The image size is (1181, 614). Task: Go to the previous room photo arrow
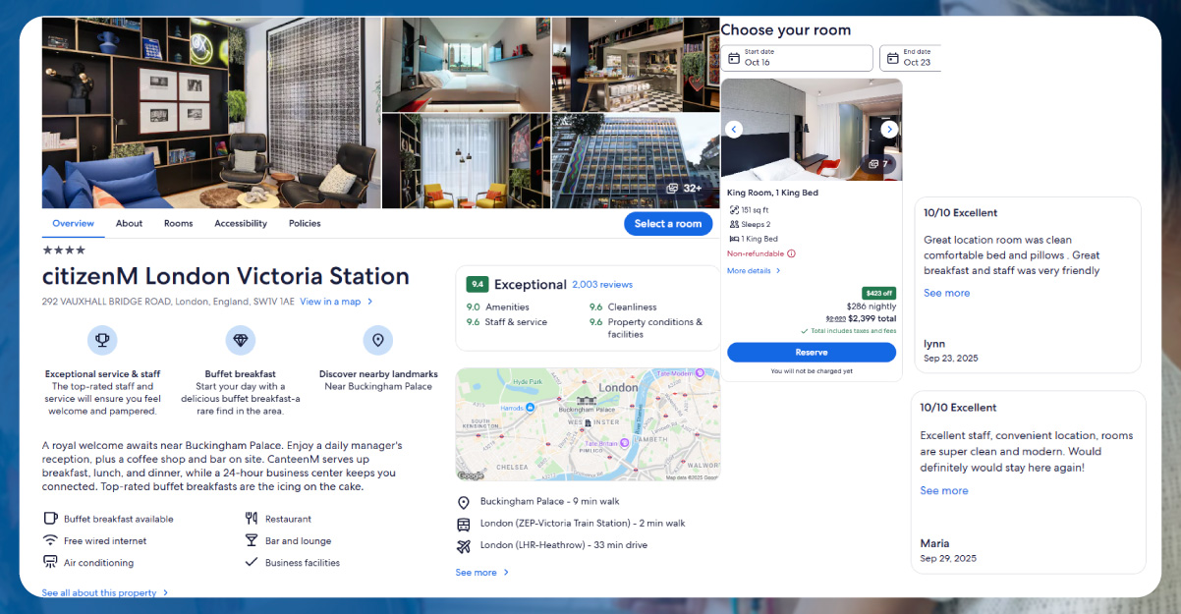pos(734,130)
